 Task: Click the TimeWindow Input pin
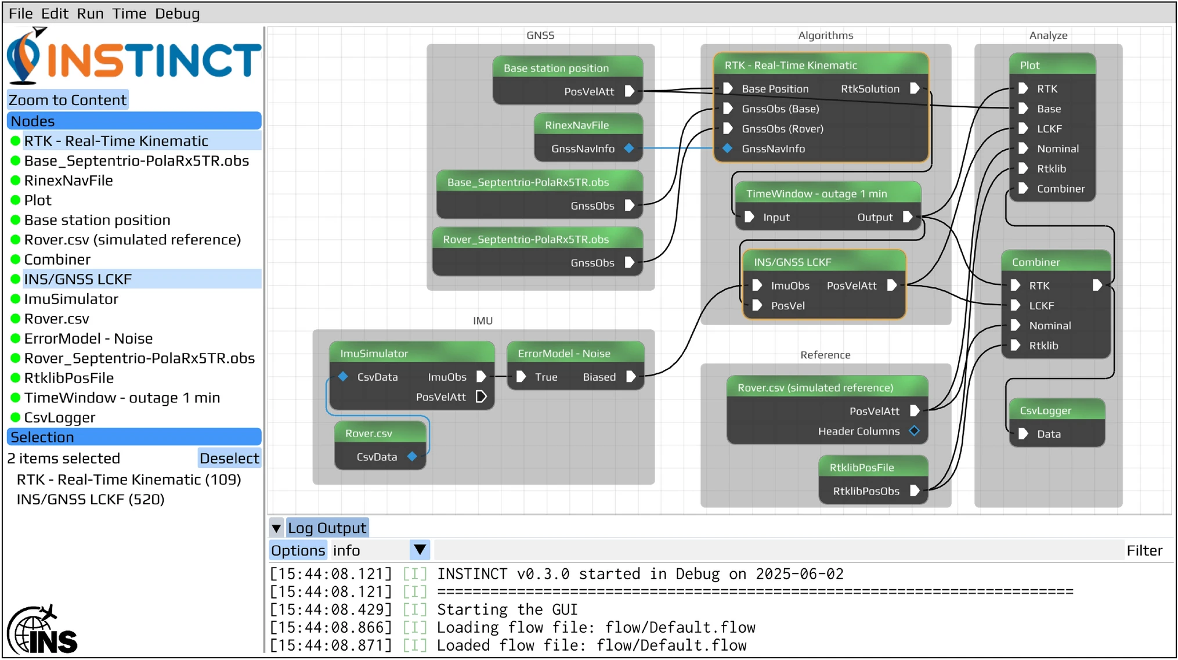click(749, 217)
